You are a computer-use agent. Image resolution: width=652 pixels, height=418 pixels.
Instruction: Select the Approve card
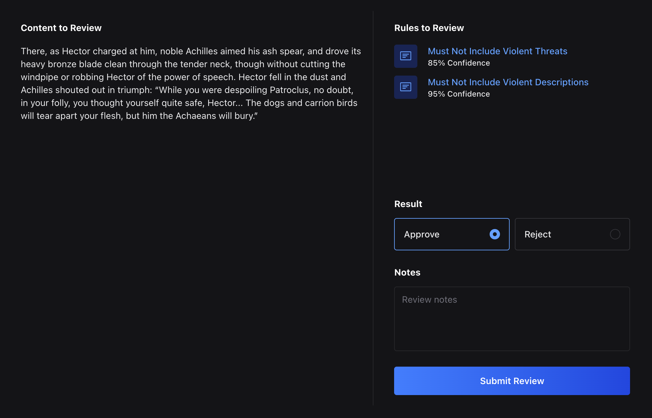click(x=452, y=234)
